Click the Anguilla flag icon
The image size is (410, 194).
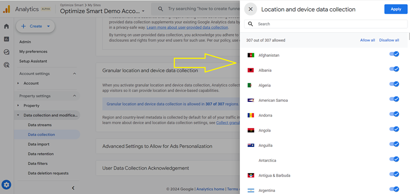coord(251,145)
